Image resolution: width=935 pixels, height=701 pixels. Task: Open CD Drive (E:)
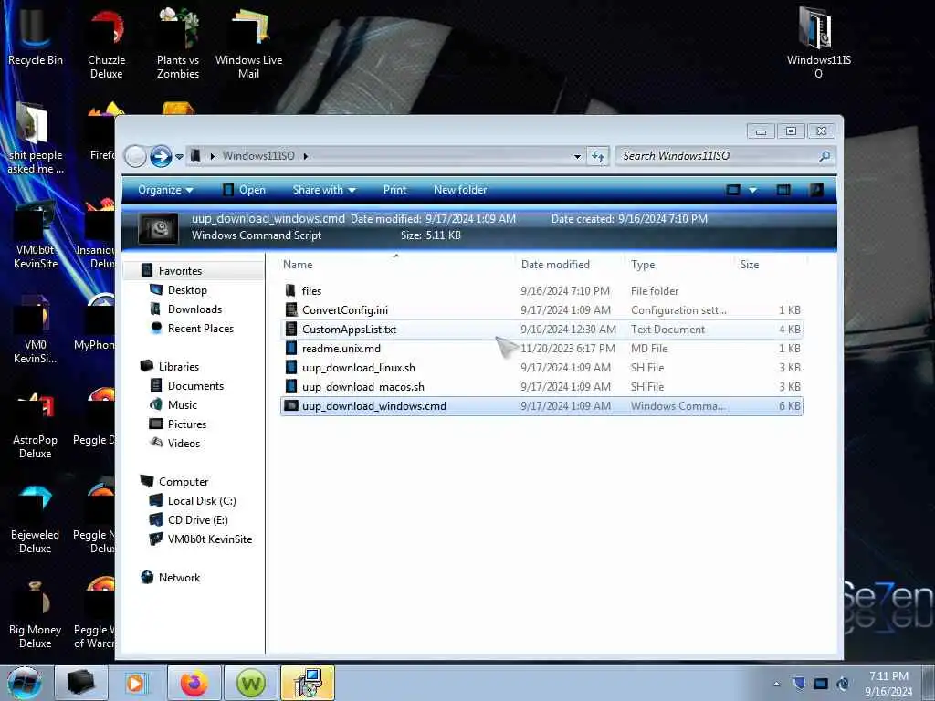point(197,519)
